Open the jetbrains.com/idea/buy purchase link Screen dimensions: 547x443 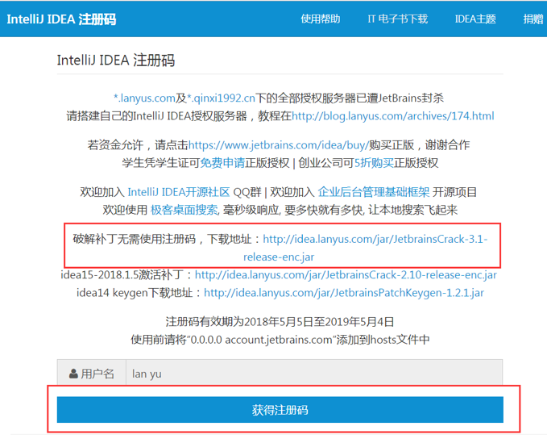279,145
